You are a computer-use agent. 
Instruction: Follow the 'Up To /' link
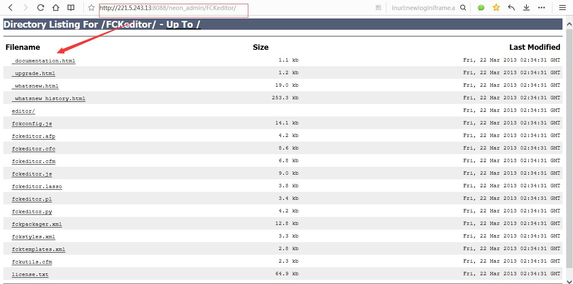(x=183, y=24)
